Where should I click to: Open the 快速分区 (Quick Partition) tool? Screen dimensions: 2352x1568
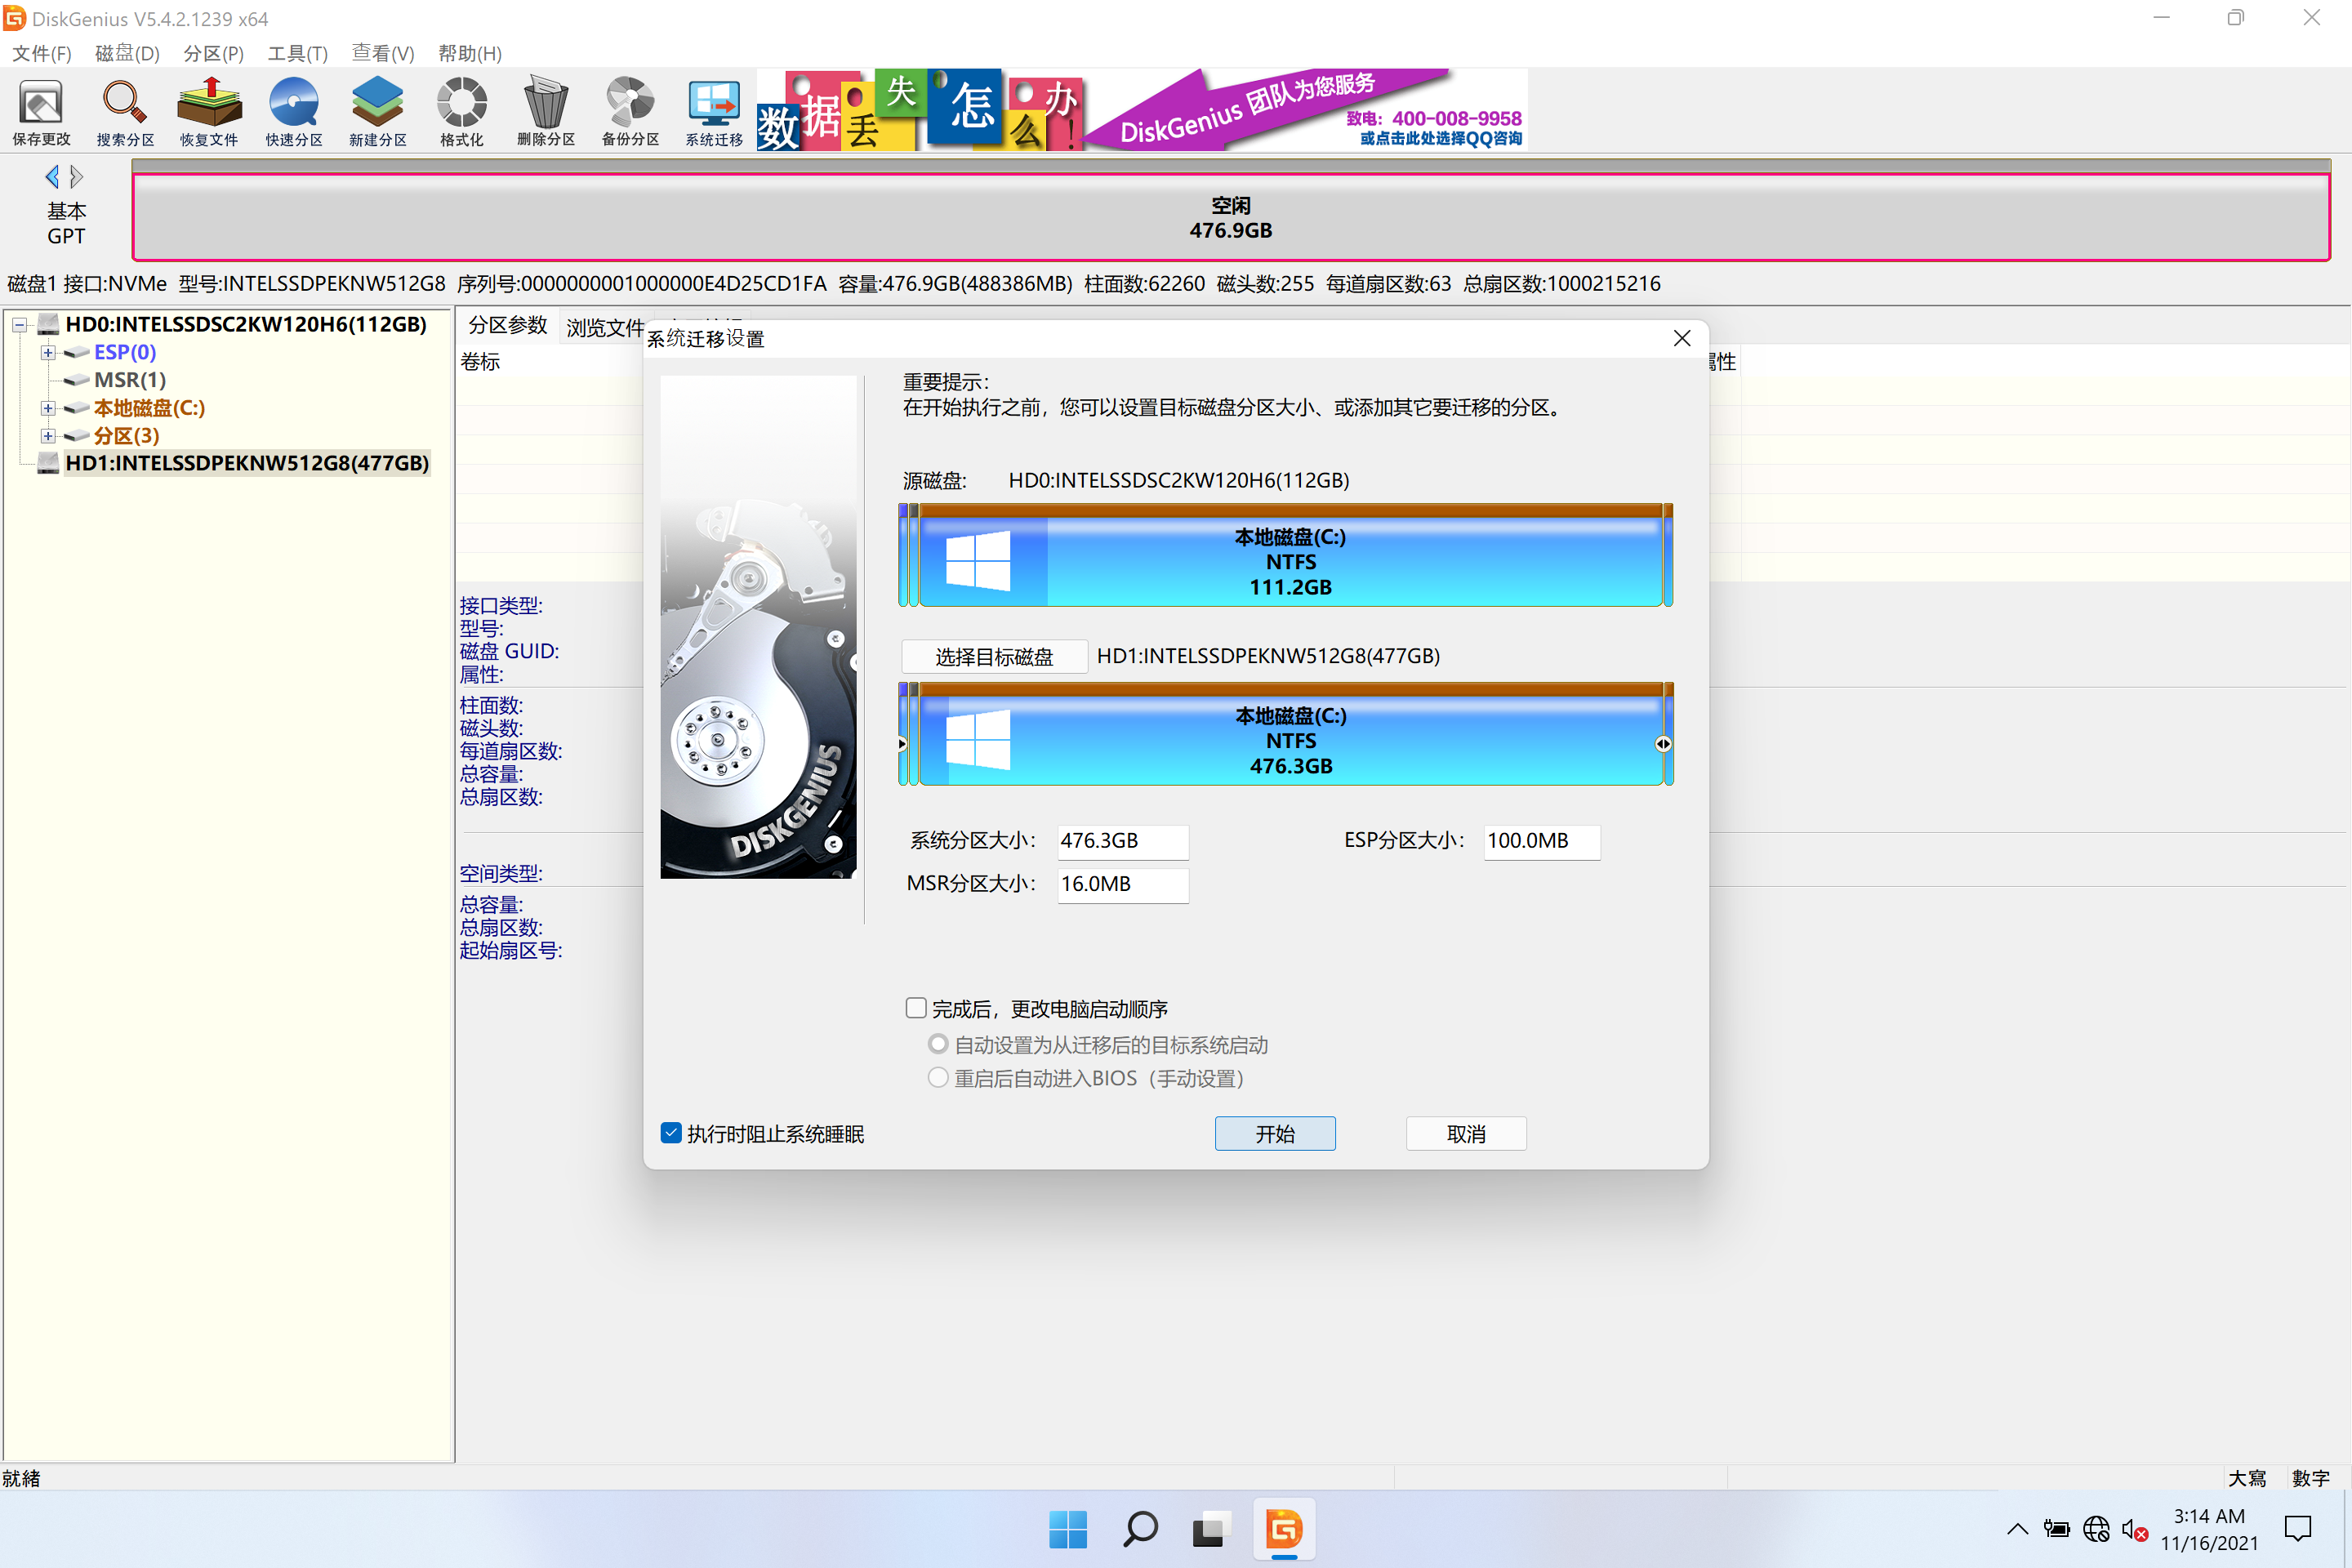(x=294, y=111)
